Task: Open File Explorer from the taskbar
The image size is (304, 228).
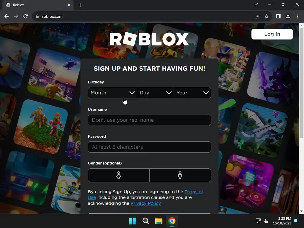Action: [x=159, y=221]
